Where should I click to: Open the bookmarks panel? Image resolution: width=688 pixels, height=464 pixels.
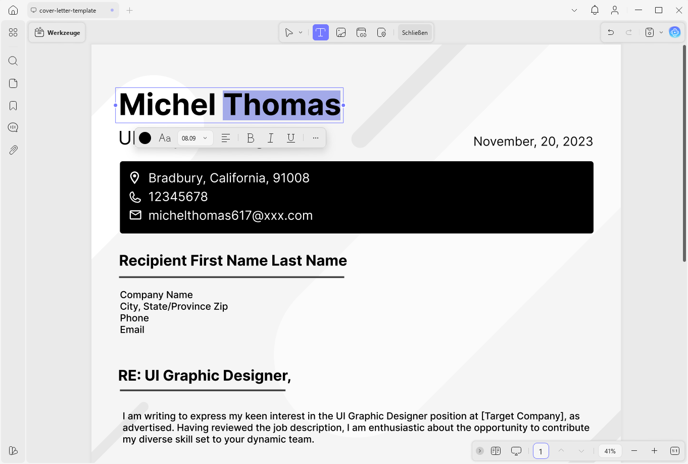click(13, 106)
